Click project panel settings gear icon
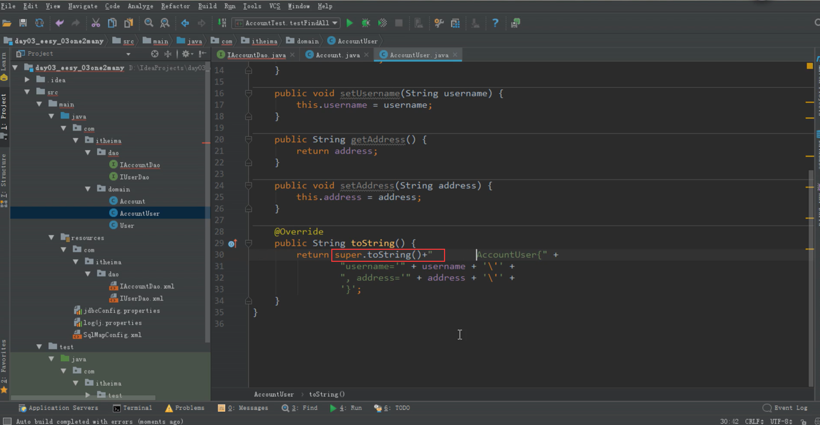The image size is (820, 425). click(186, 54)
